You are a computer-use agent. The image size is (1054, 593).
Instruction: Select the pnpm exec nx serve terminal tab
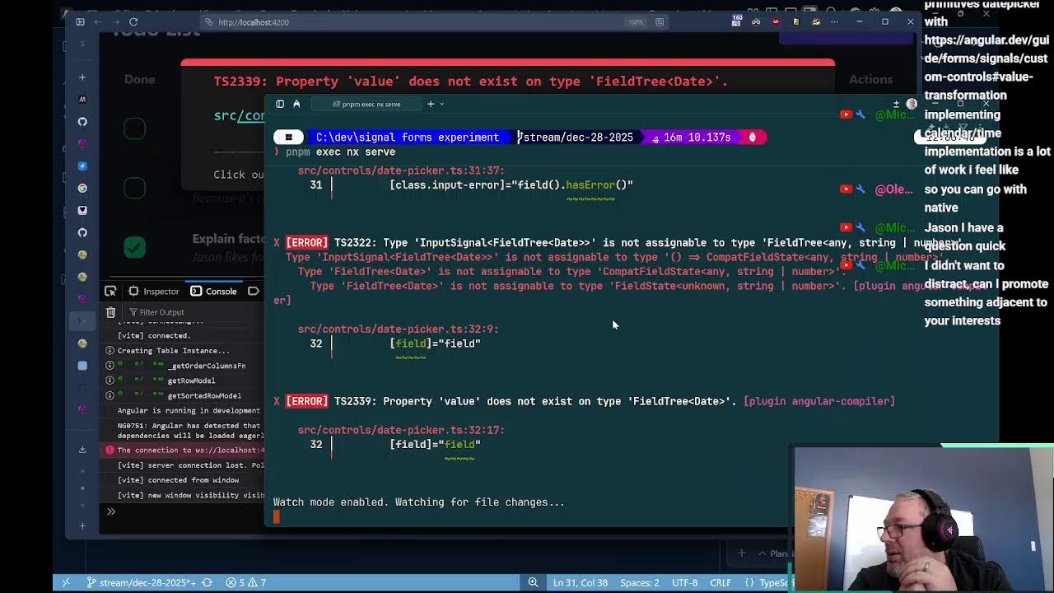(366, 104)
